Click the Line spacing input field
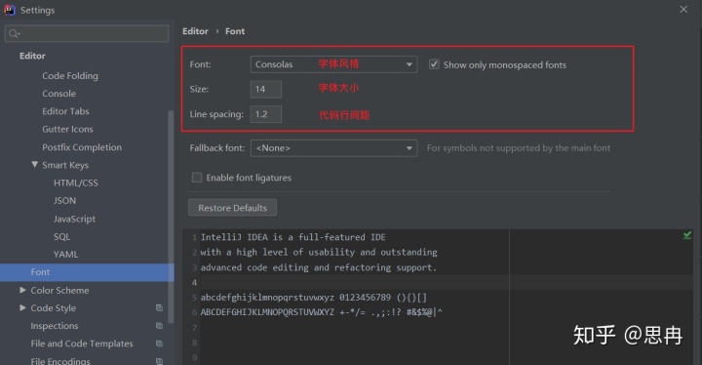 pos(266,114)
